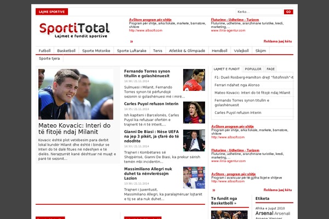Open the Hendboll menu item
The image size is (329, 219).
219,51
